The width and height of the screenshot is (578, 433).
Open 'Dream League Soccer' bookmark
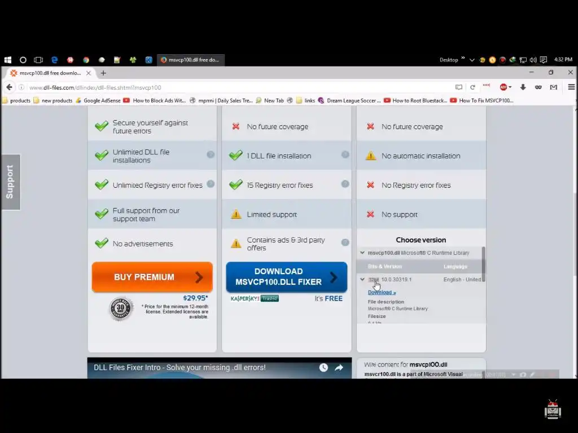tap(349, 100)
